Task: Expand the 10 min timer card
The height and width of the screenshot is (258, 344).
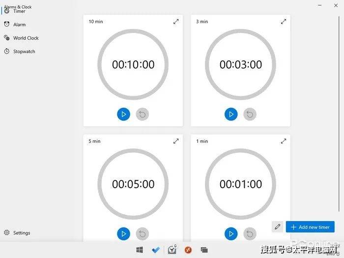Action: pyautogui.click(x=176, y=22)
